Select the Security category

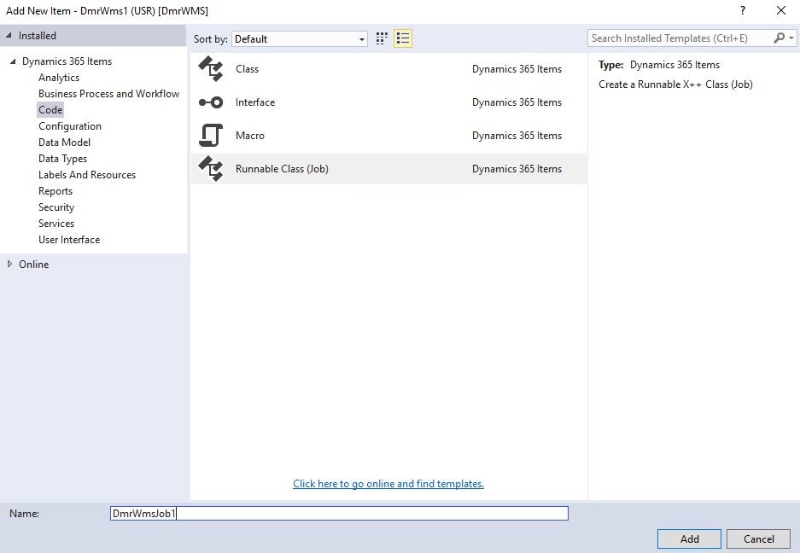pos(56,207)
